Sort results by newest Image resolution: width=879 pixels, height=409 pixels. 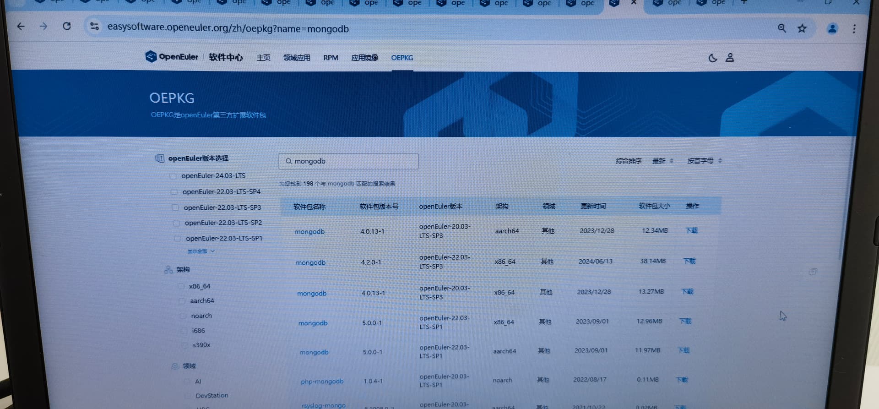(x=662, y=161)
